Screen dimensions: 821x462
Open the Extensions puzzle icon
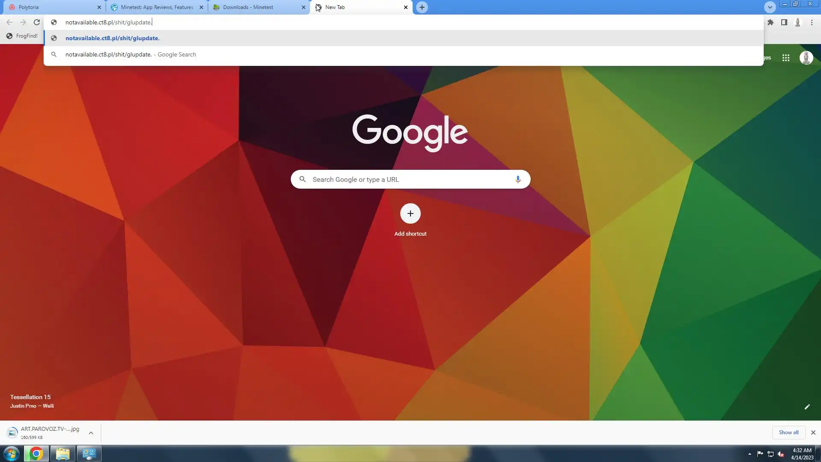click(x=771, y=22)
